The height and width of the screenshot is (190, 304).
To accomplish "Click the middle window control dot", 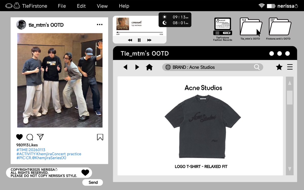I will (x=279, y=54).
